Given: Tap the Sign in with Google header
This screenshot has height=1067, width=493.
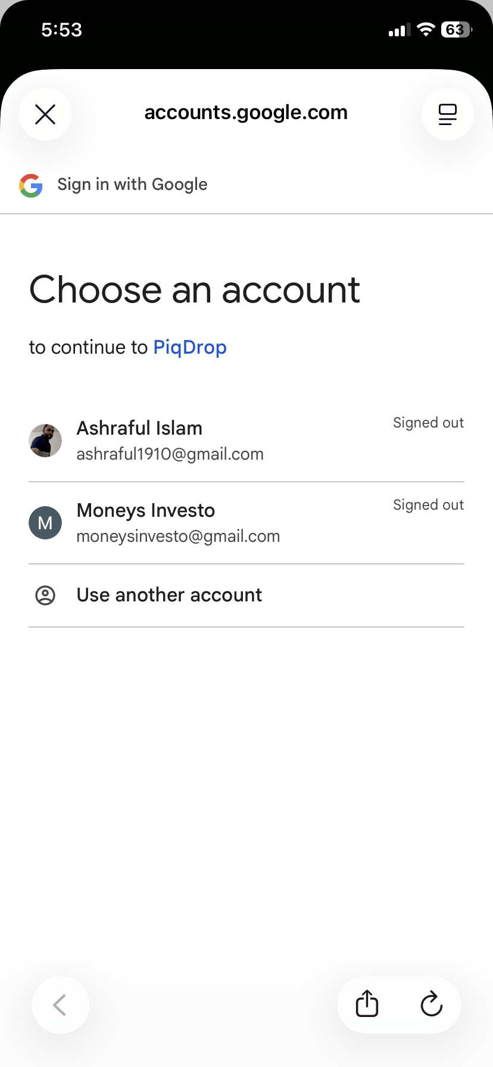Looking at the screenshot, I should 132,185.
